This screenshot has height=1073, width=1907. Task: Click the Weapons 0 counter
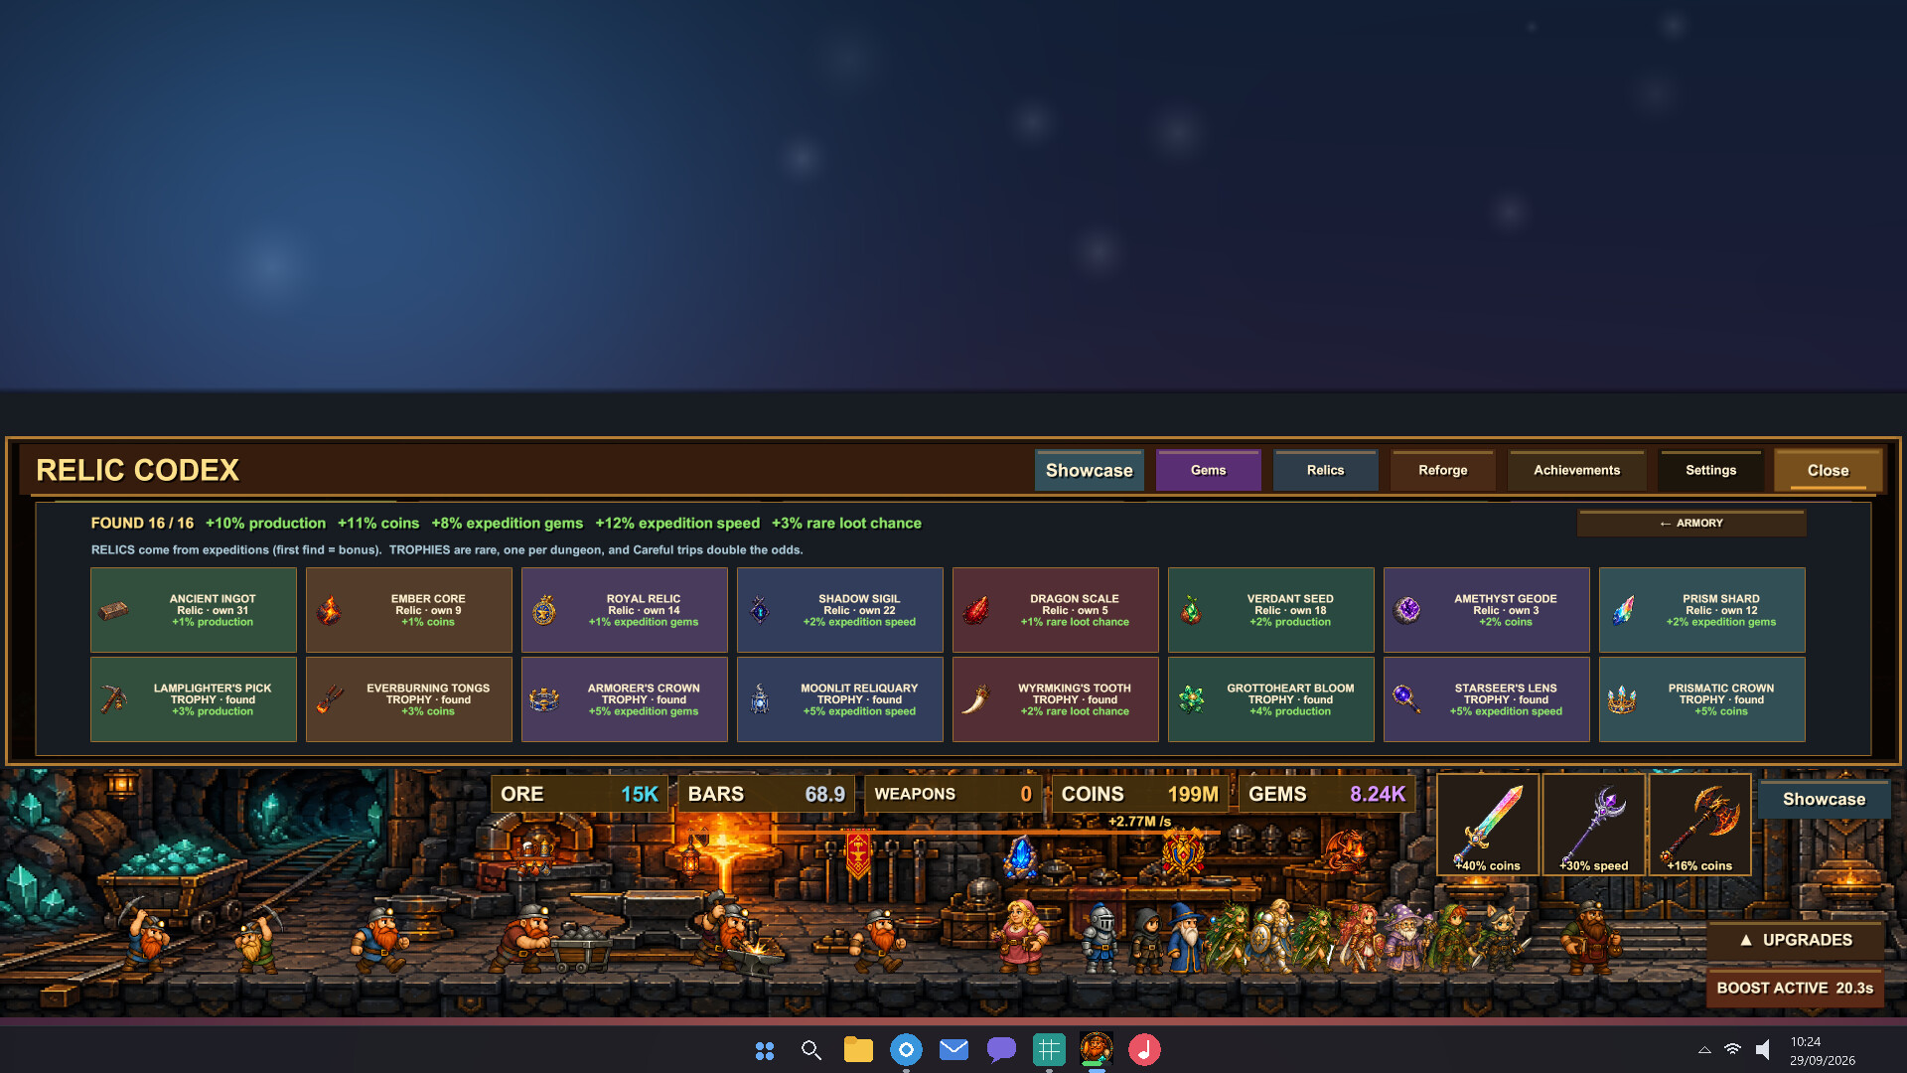pyautogui.click(x=953, y=794)
